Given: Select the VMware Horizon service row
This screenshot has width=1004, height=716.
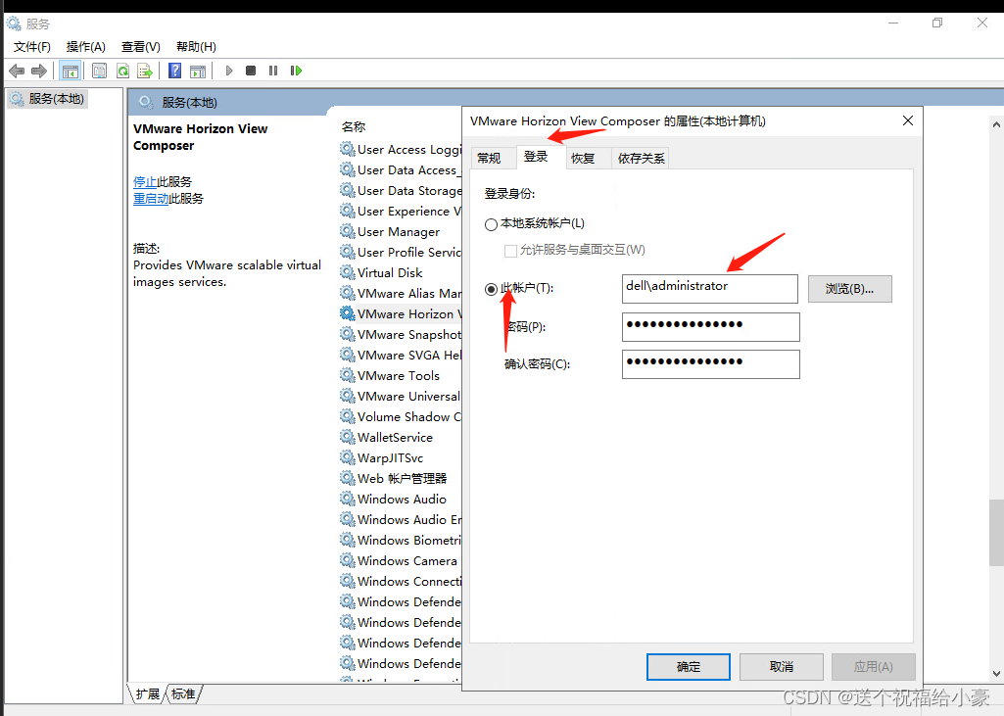Looking at the screenshot, I should coord(401,313).
